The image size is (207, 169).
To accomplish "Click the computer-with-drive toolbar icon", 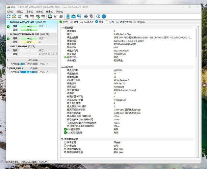I will click(x=61, y=16).
